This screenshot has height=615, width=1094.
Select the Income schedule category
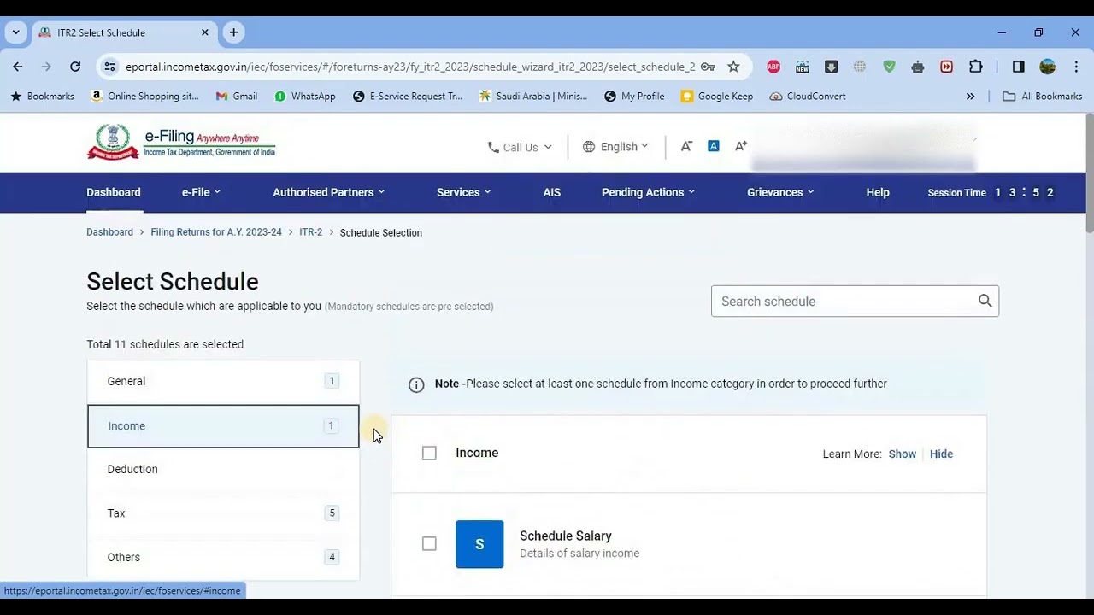coord(223,425)
